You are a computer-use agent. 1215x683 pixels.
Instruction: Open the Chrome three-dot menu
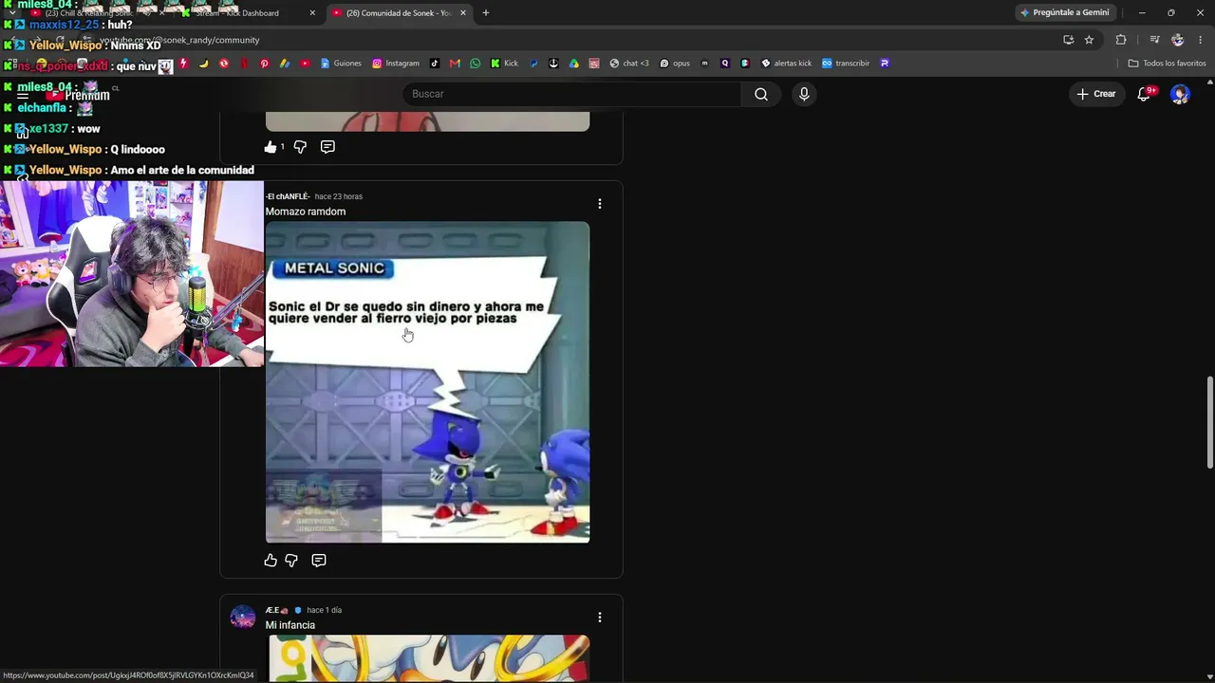1201,40
